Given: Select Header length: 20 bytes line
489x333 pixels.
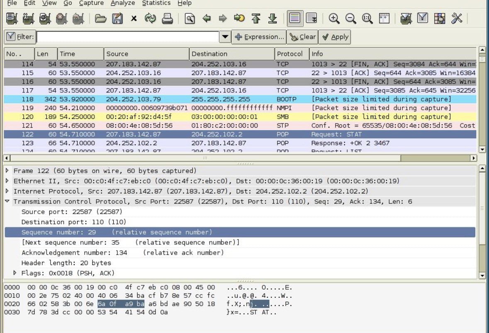Looking at the screenshot, I should 240,263.
